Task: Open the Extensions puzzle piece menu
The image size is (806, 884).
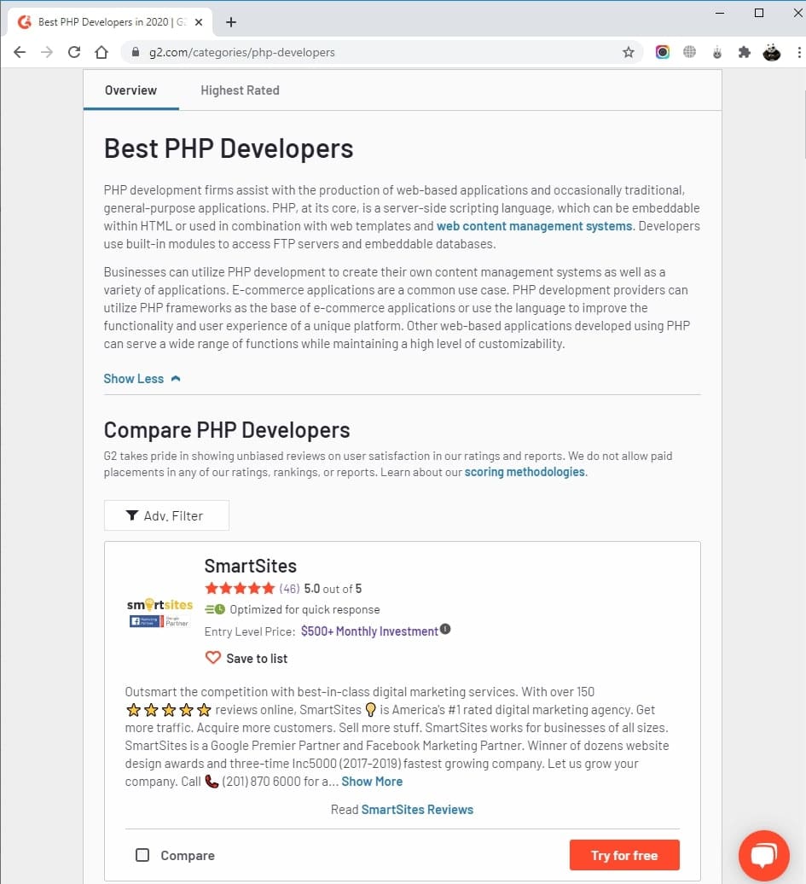Action: (744, 52)
